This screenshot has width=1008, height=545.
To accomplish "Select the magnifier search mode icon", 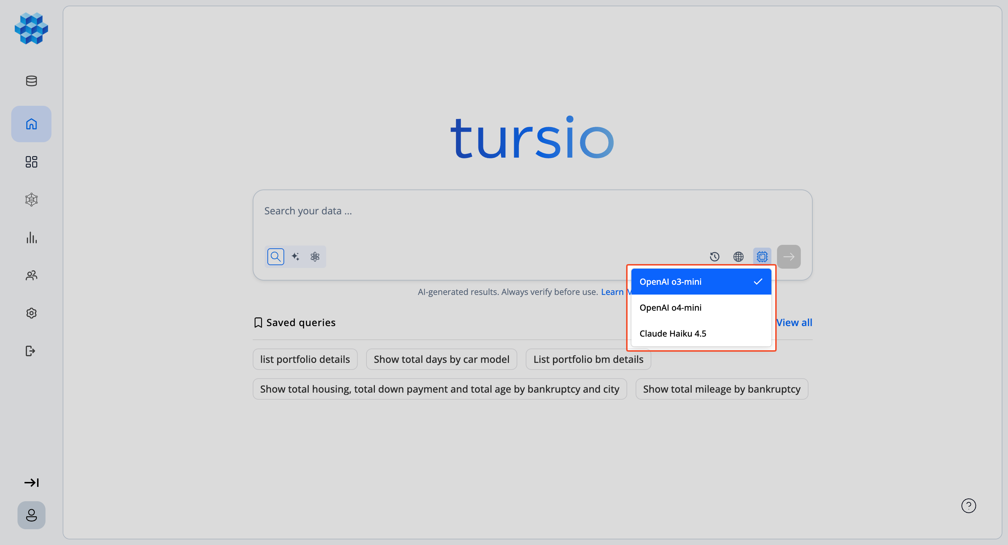I will (275, 257).
